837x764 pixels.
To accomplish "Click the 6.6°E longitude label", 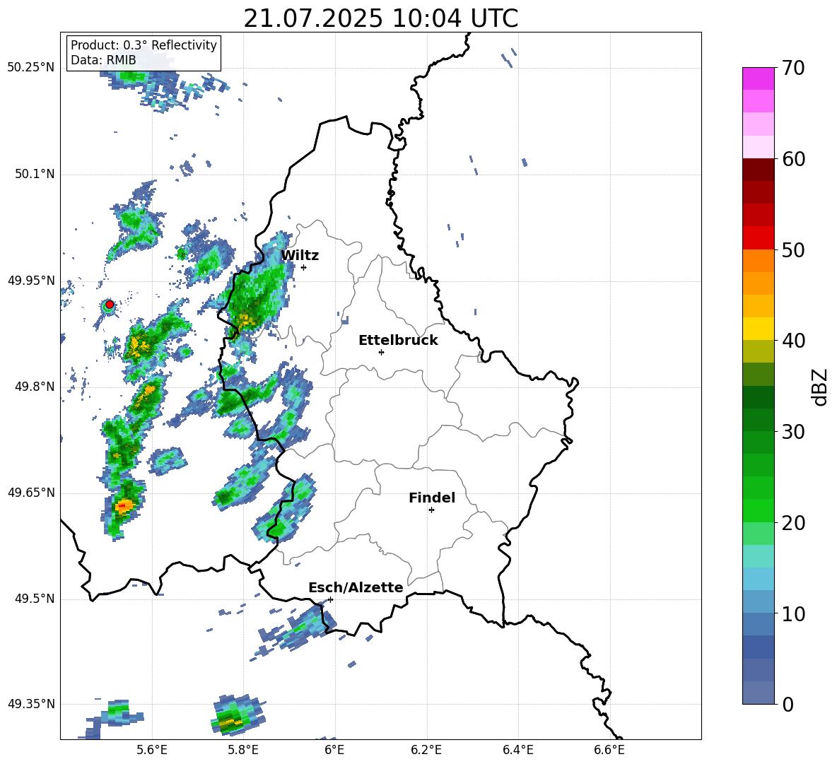I will point(609,751).
